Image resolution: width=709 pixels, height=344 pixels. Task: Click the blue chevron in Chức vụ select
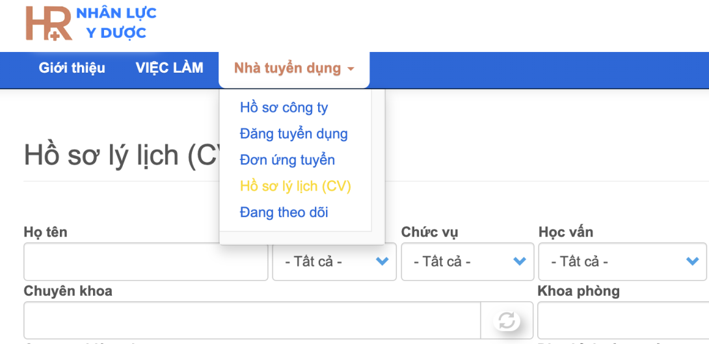point(519,261)
